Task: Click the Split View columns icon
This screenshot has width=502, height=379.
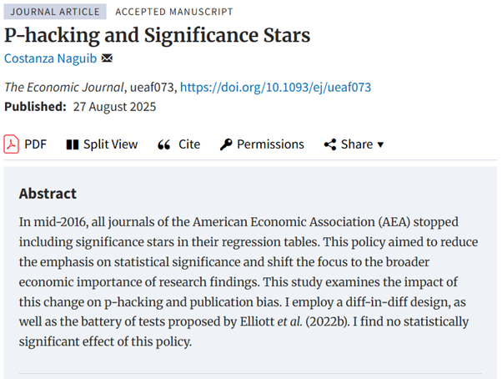Action: [72, 144]
